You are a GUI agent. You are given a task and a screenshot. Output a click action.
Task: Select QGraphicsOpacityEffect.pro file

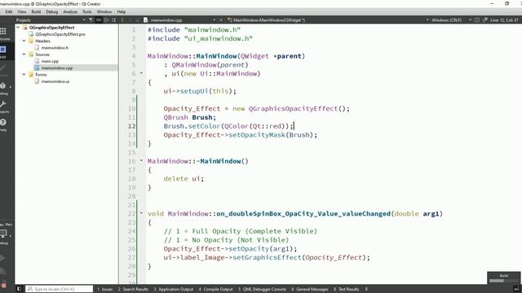pyautogui.click(x=60, y=34)
